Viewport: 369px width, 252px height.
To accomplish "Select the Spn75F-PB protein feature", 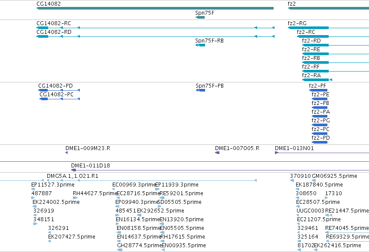I will point(200,90).
